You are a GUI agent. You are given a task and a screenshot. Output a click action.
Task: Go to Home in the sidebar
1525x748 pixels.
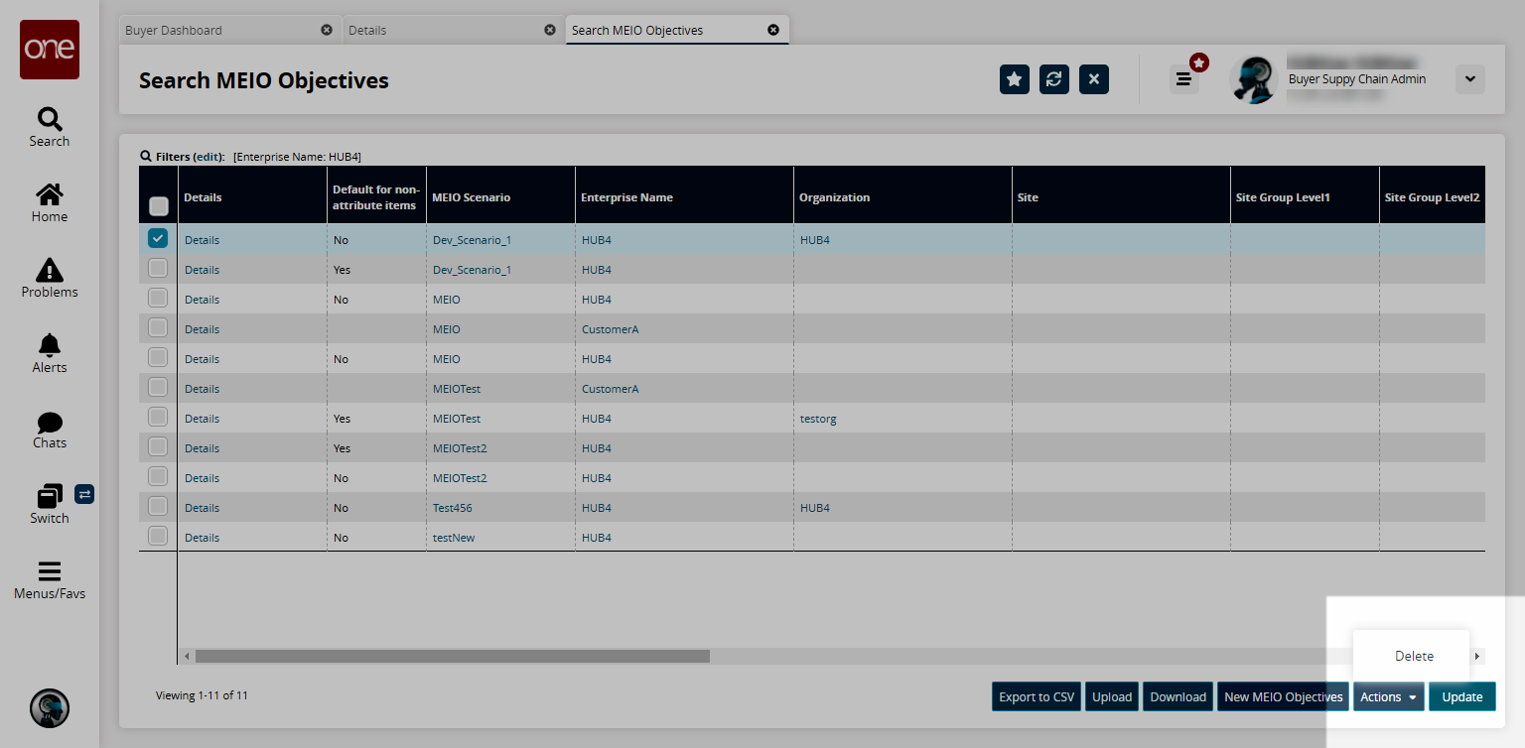coord(50,202)
